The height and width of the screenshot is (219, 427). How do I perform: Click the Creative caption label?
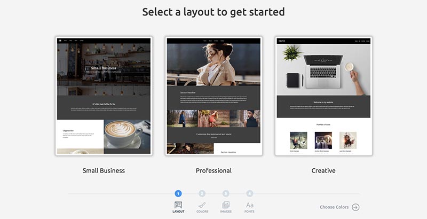[323, 171]
